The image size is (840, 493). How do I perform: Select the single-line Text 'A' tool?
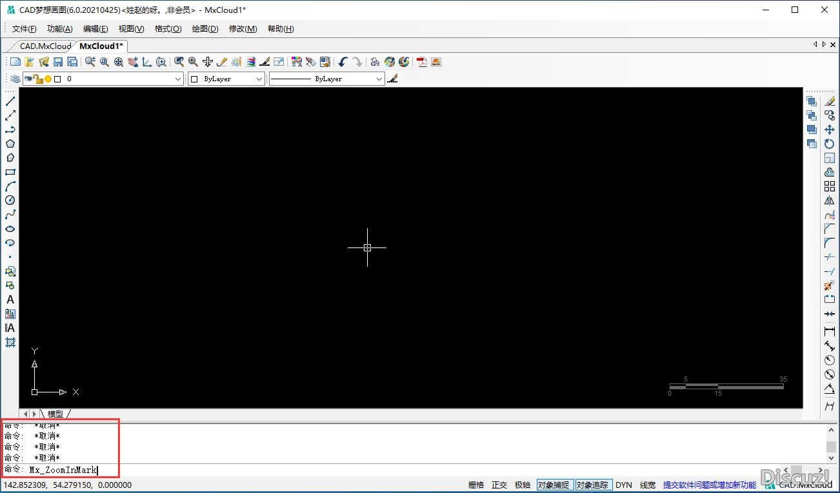(10, 300)
